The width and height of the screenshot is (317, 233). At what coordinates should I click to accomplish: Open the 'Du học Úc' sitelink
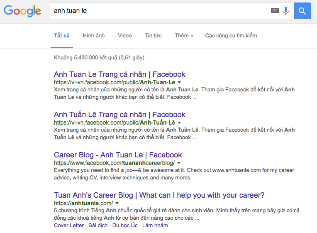tap(125, 225)
